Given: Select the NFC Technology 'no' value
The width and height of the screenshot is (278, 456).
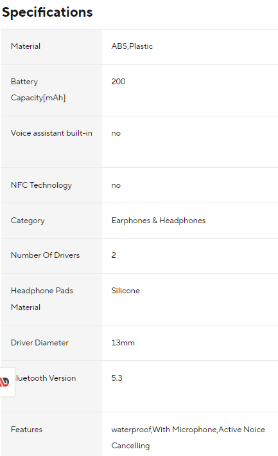Looking at the screenshot, I should [116, 185].
